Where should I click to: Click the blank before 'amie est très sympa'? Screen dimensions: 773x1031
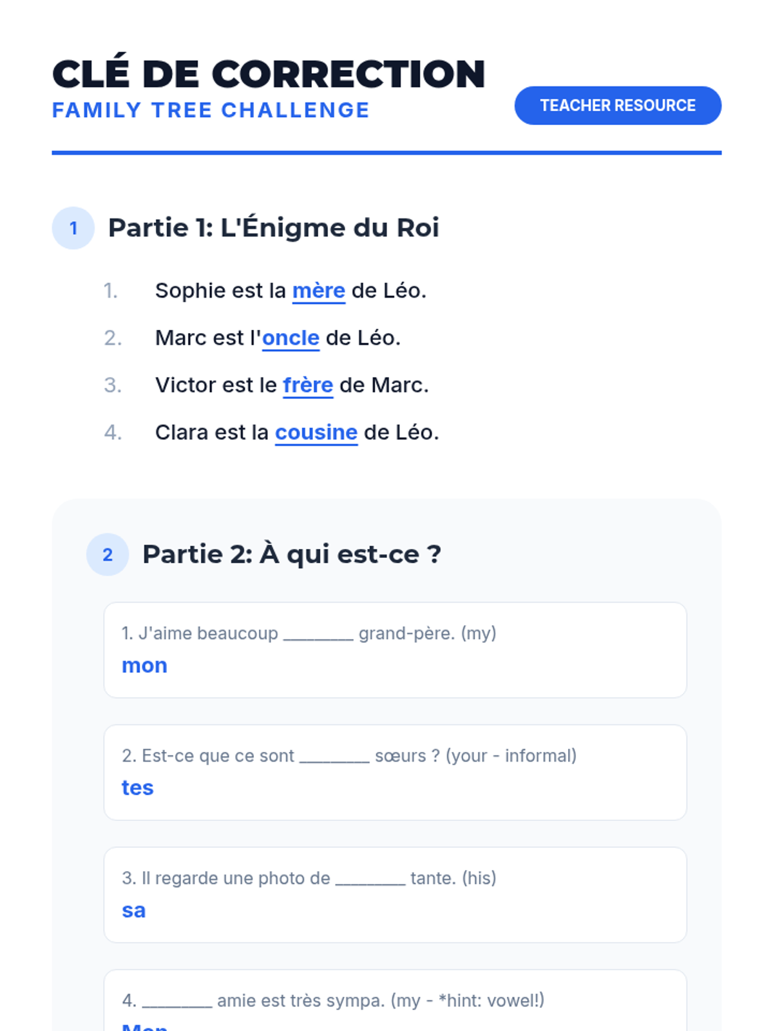(x=177, y=1002)
